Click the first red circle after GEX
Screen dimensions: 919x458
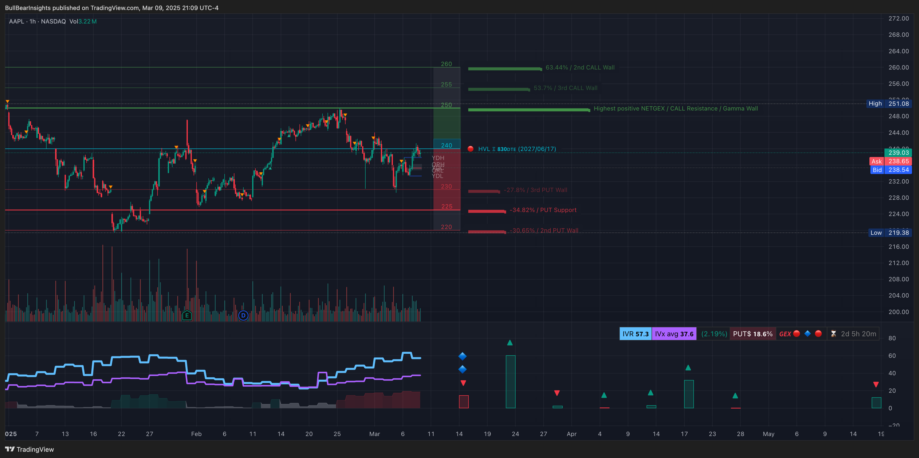coord(797,334)
